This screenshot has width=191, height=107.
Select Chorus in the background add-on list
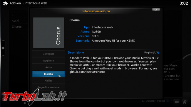point(17,27)
